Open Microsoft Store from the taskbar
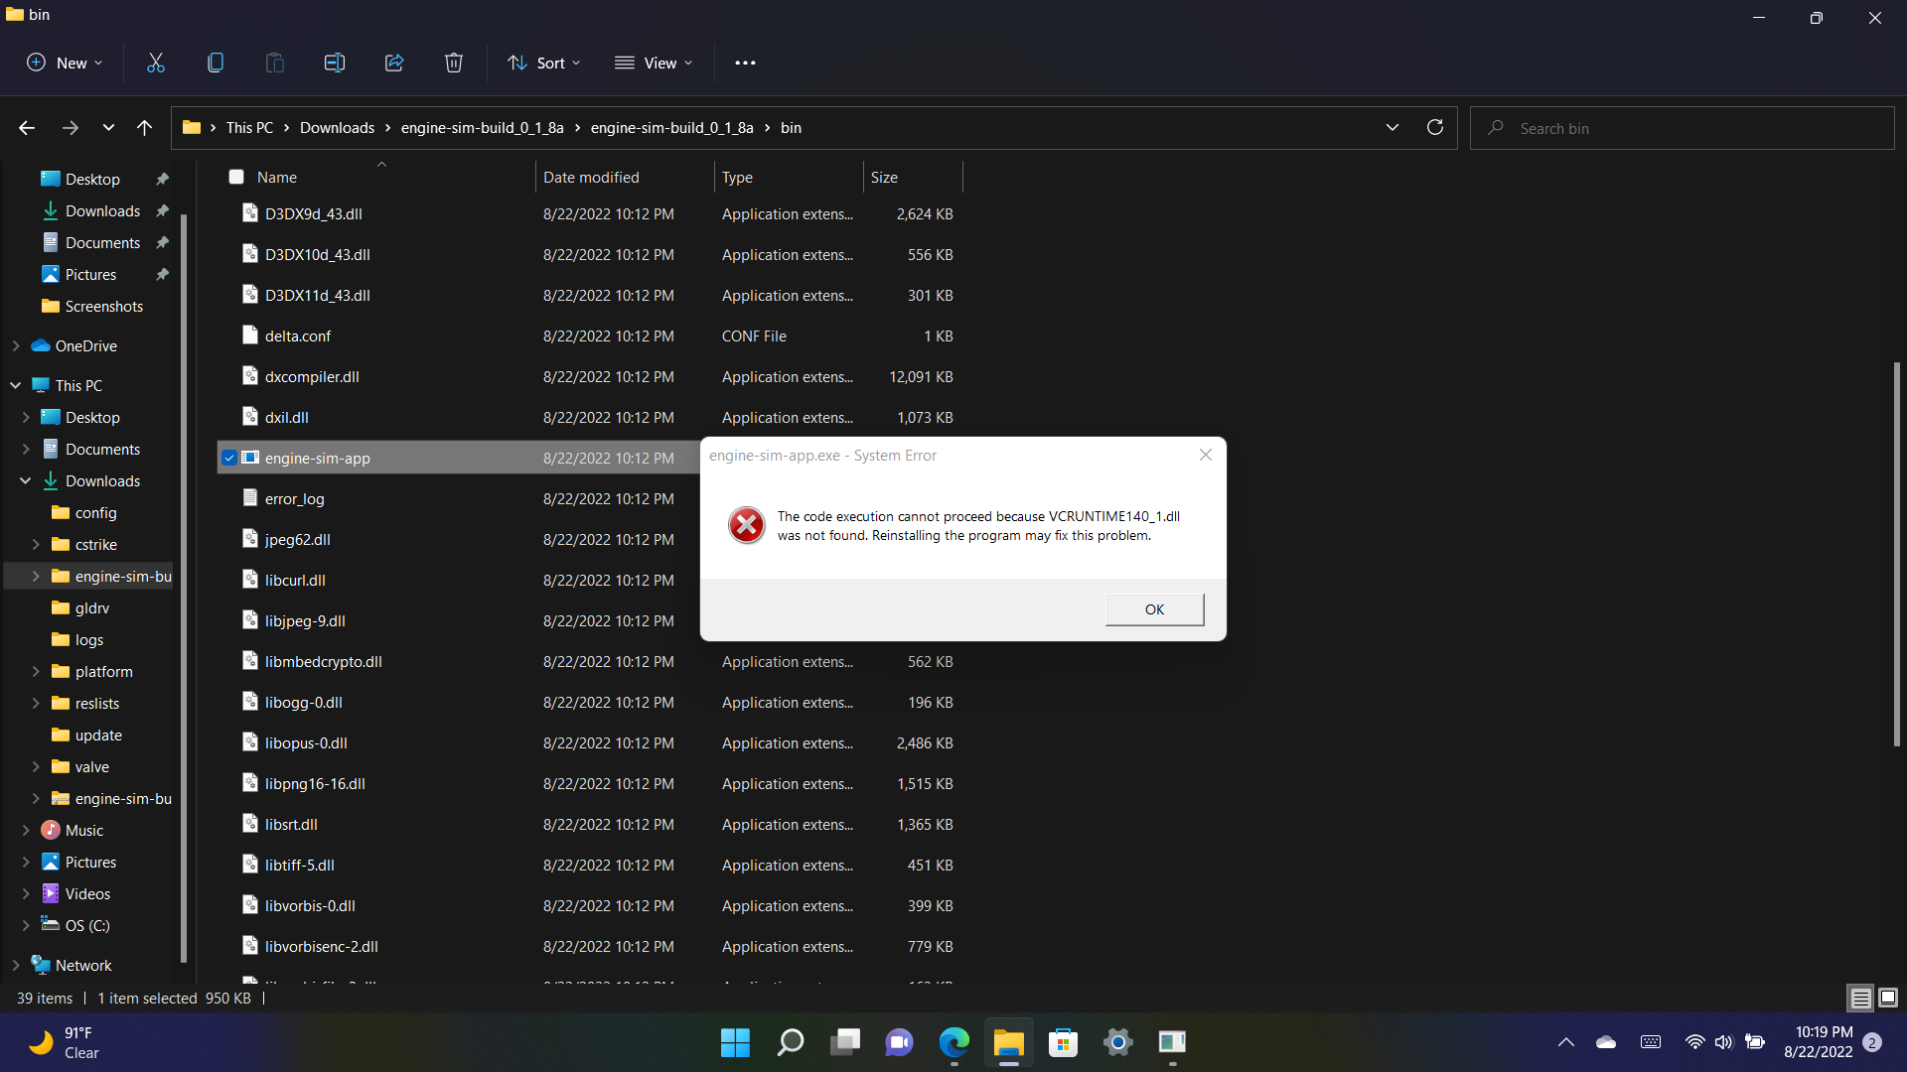The width and height of the screenshot is (1907, 1072). coord(1064,1042)
